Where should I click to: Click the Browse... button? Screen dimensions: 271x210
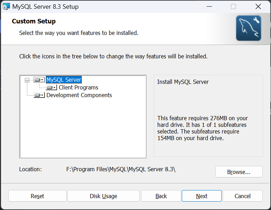point(239,172)
